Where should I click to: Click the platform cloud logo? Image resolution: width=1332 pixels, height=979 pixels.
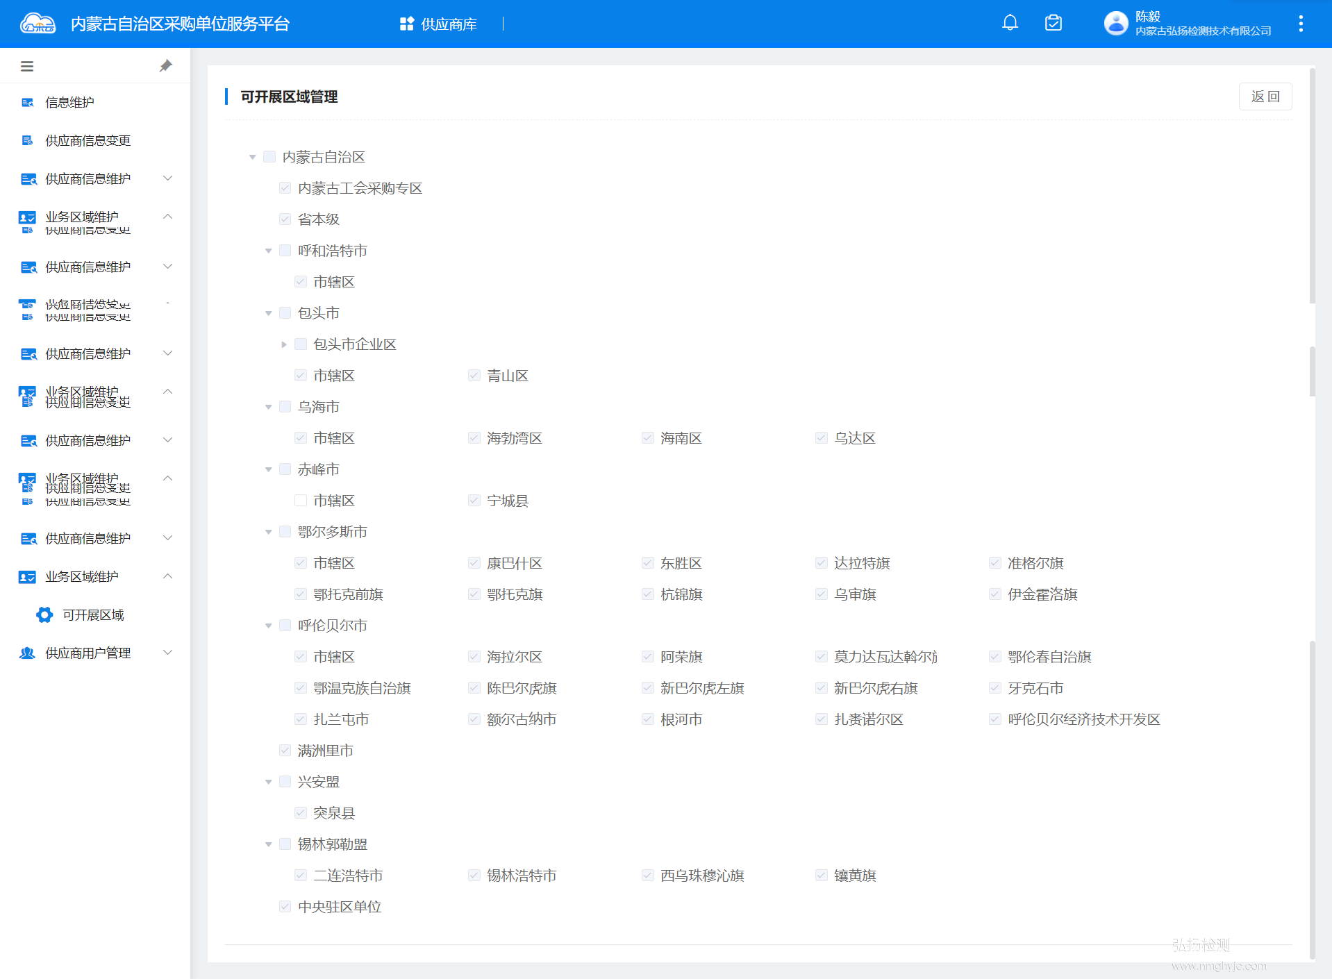tap(38, 24)
